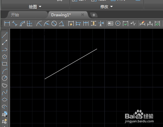
Task: Select the Rectangle tool
Action: click(5, 64)
